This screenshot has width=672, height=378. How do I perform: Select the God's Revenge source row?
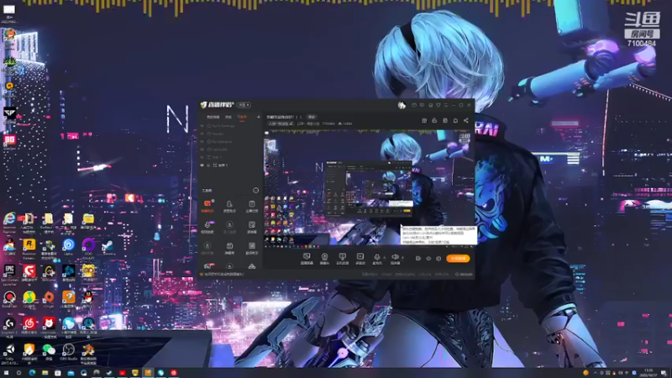(230, 126)
